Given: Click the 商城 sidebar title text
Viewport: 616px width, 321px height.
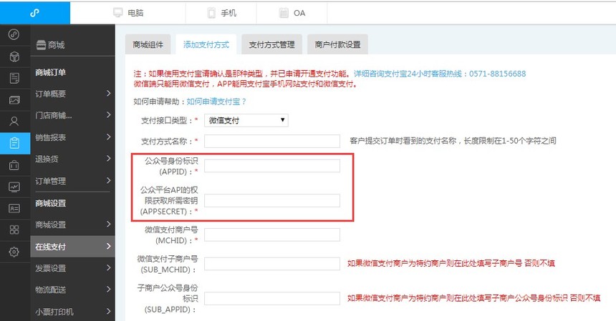Looking at the screenshot, I should 56,45.
